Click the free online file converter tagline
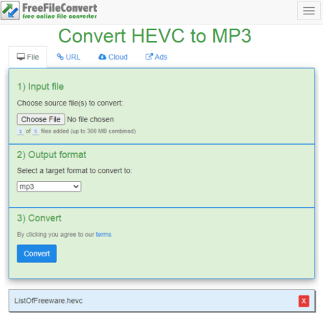Screen dimensions: 323x316 tap(60, 17)
